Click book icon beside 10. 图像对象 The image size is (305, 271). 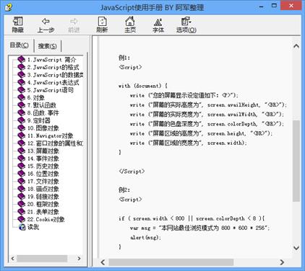[22, 128]
